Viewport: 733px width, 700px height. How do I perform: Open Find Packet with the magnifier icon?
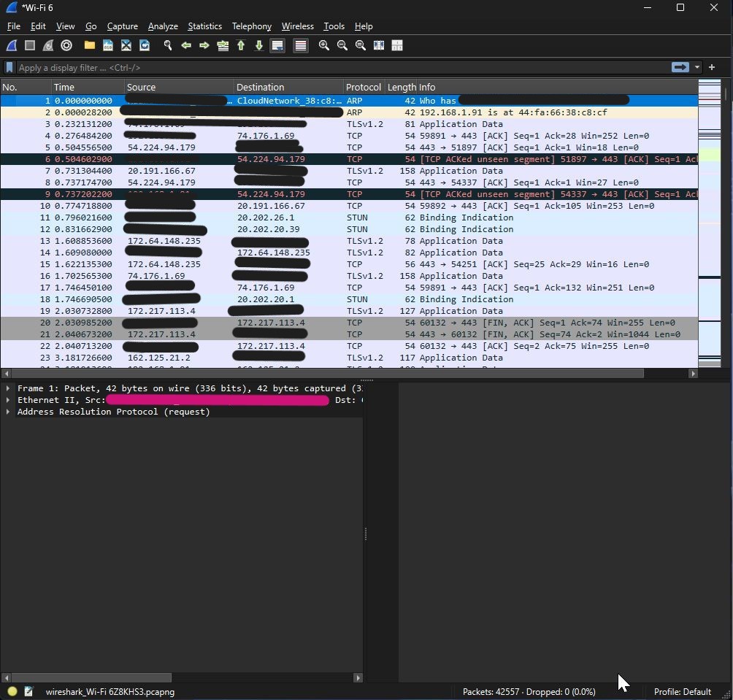(167, 45)
